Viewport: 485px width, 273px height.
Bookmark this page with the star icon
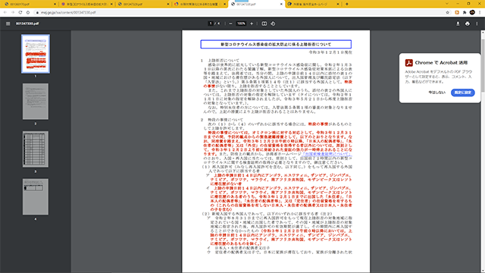448,12
